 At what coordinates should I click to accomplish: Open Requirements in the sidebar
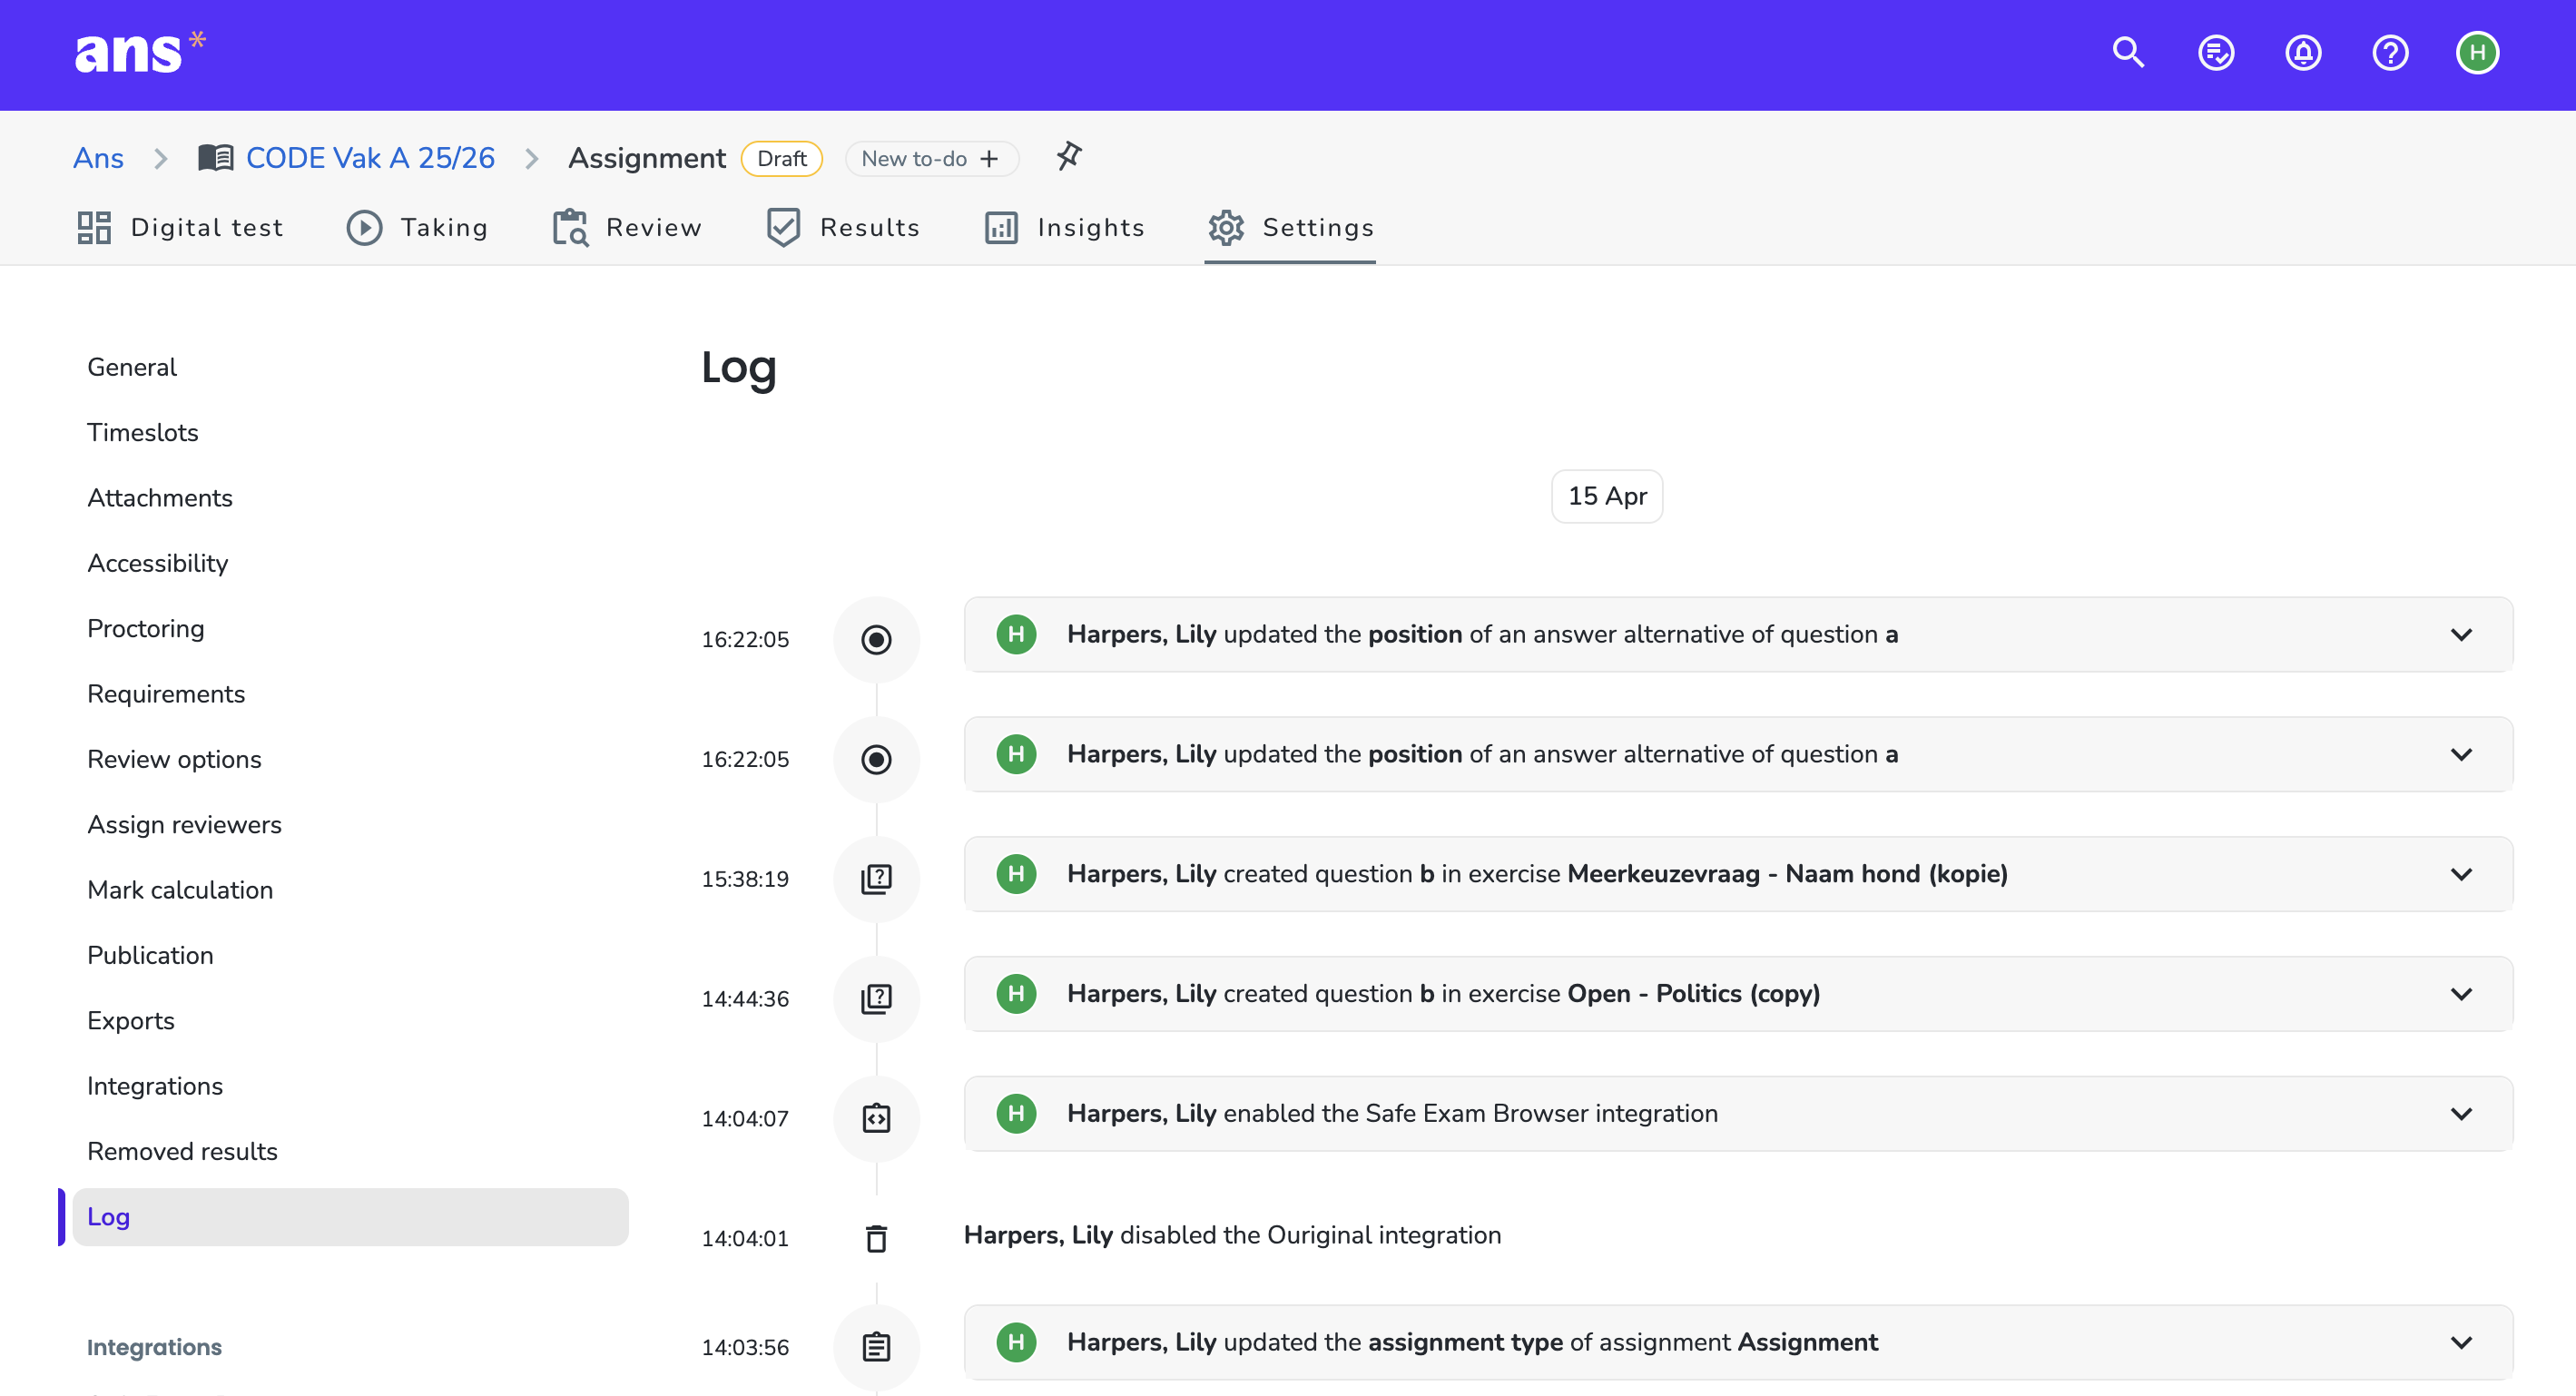pyautogui.click(x=166, y=694)
